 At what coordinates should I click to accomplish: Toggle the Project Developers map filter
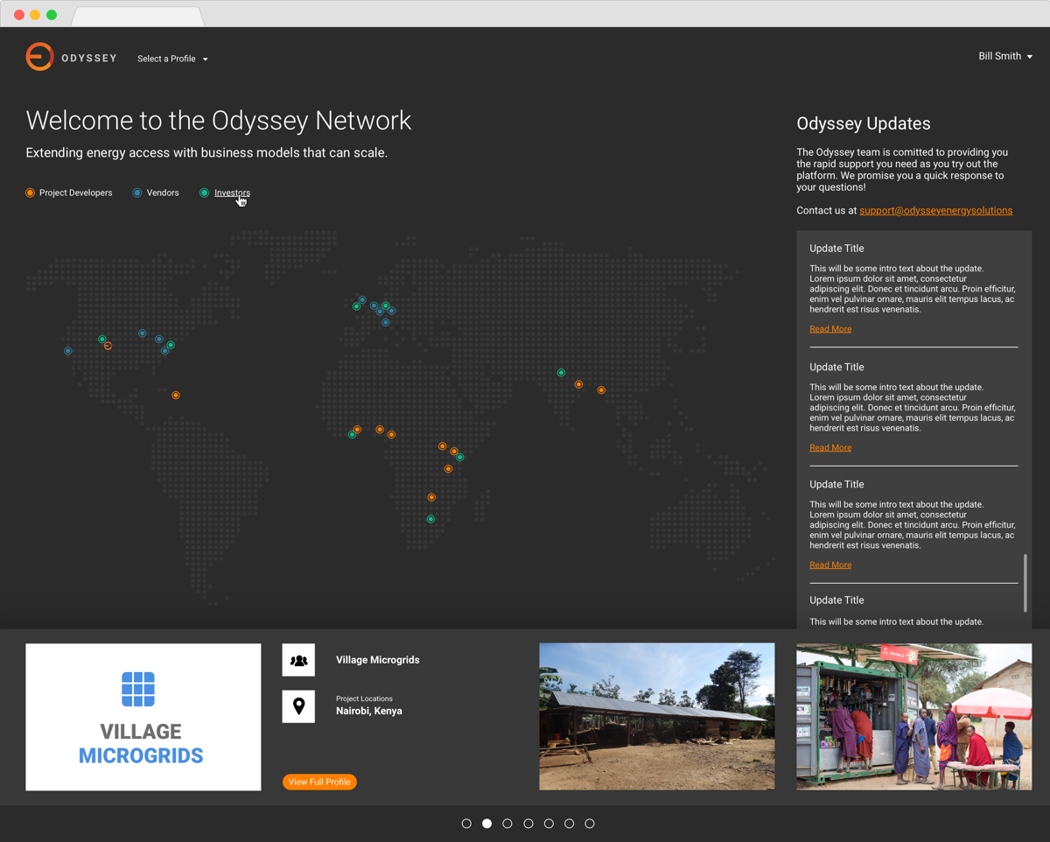(69, 193)
